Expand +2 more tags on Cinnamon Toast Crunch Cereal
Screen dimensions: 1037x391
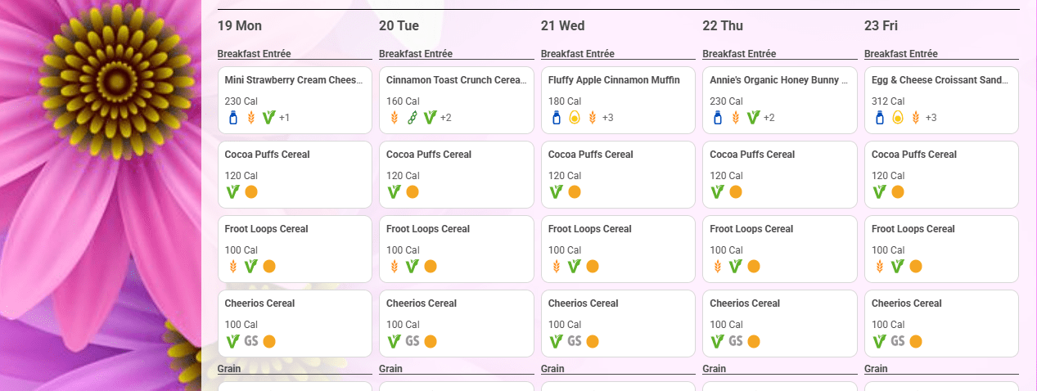446,118
